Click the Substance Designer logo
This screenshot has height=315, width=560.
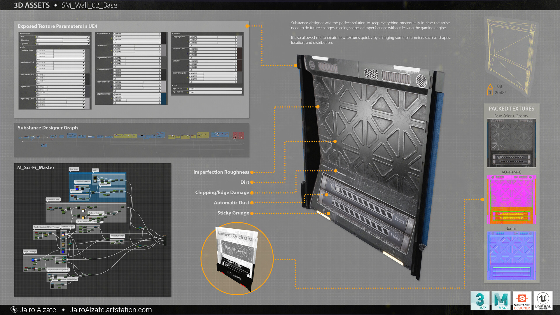522,301
